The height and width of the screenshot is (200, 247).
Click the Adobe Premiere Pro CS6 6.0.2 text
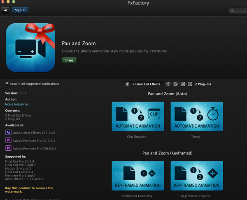[x=35, y=149]
